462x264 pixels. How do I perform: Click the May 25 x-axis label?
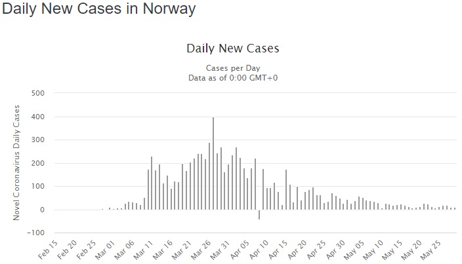point(430,250)
